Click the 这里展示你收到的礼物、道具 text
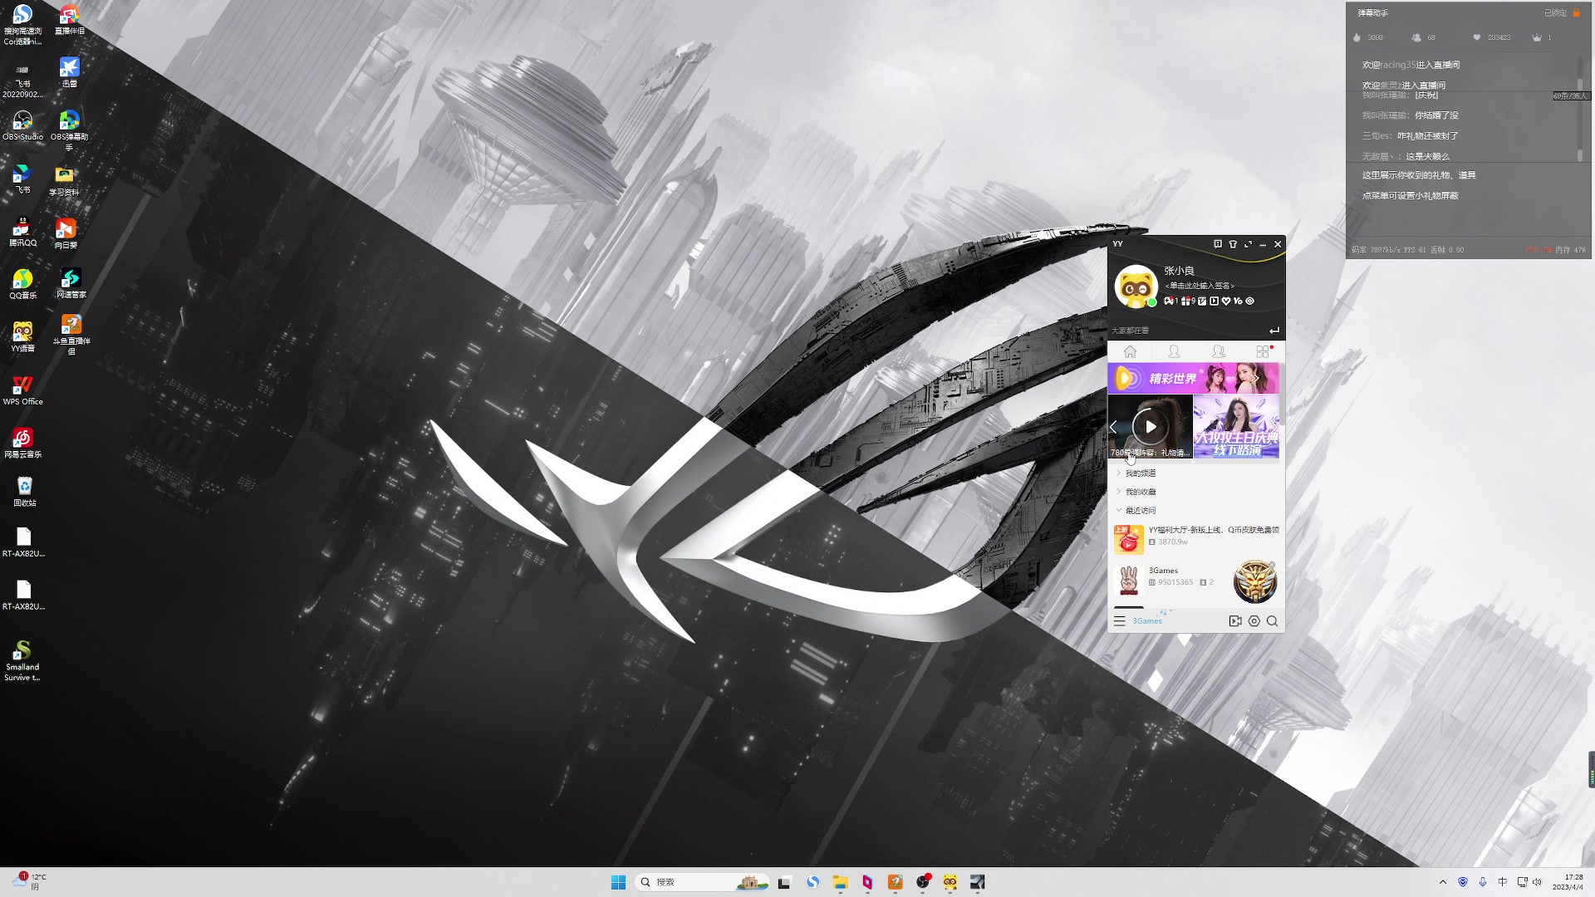 click(1418, 175)
